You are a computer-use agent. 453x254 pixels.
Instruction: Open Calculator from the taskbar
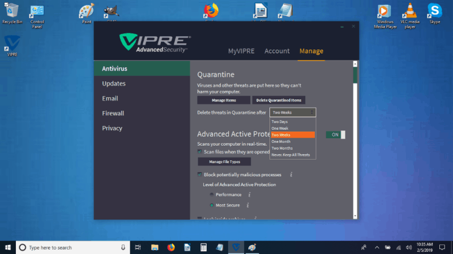click(203, 247)
